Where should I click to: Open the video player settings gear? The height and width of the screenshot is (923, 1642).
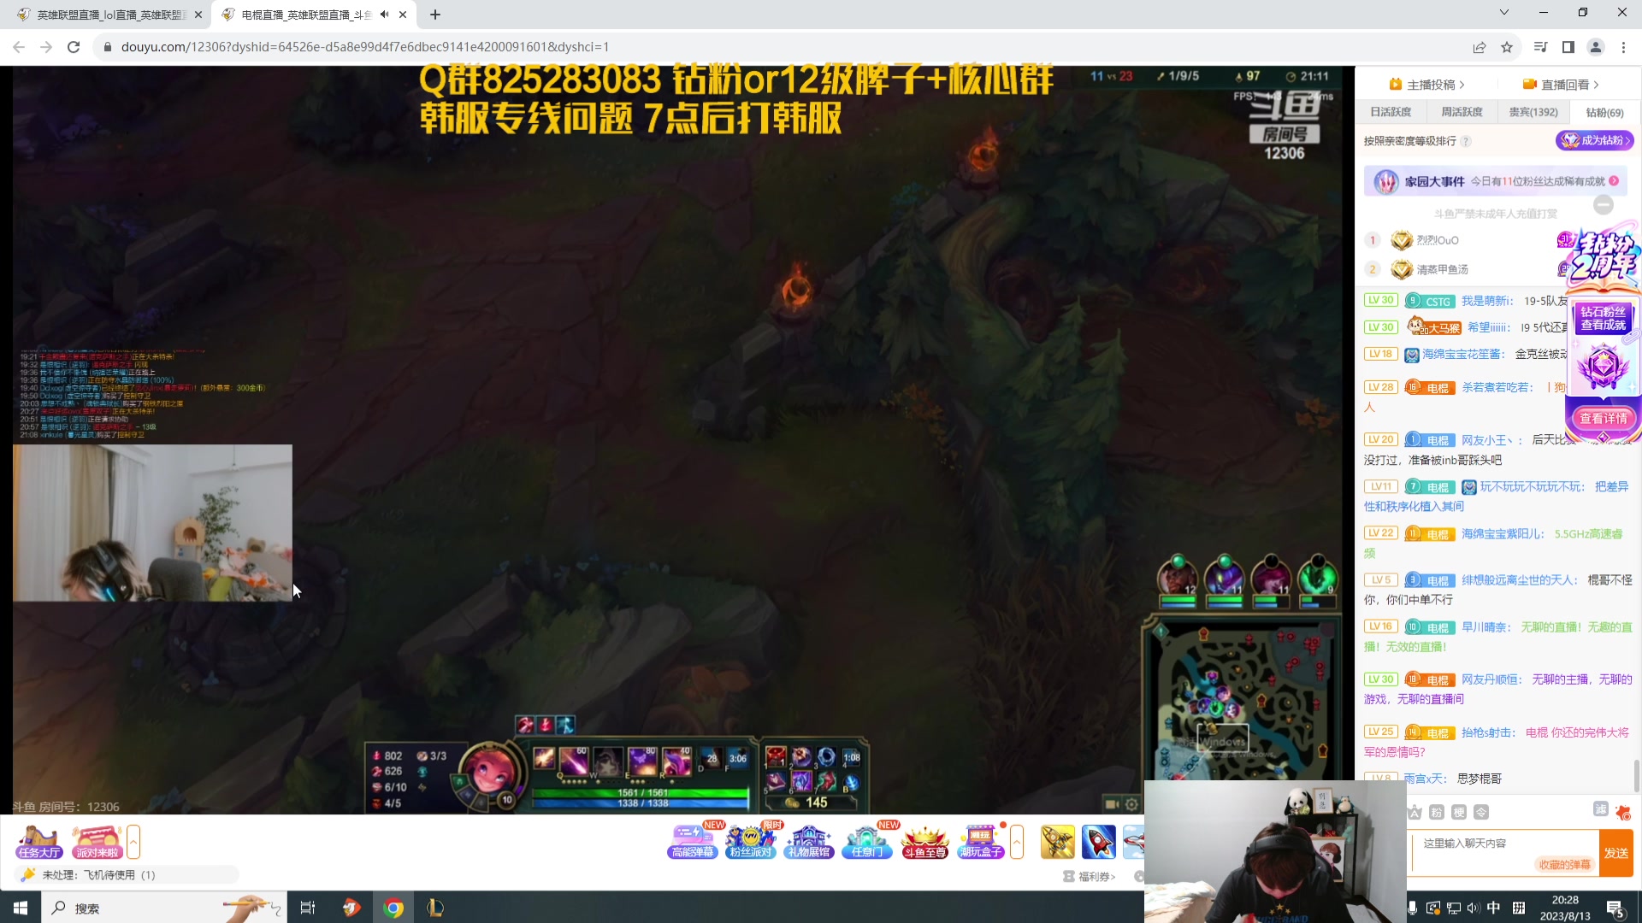coord(1131,804)
